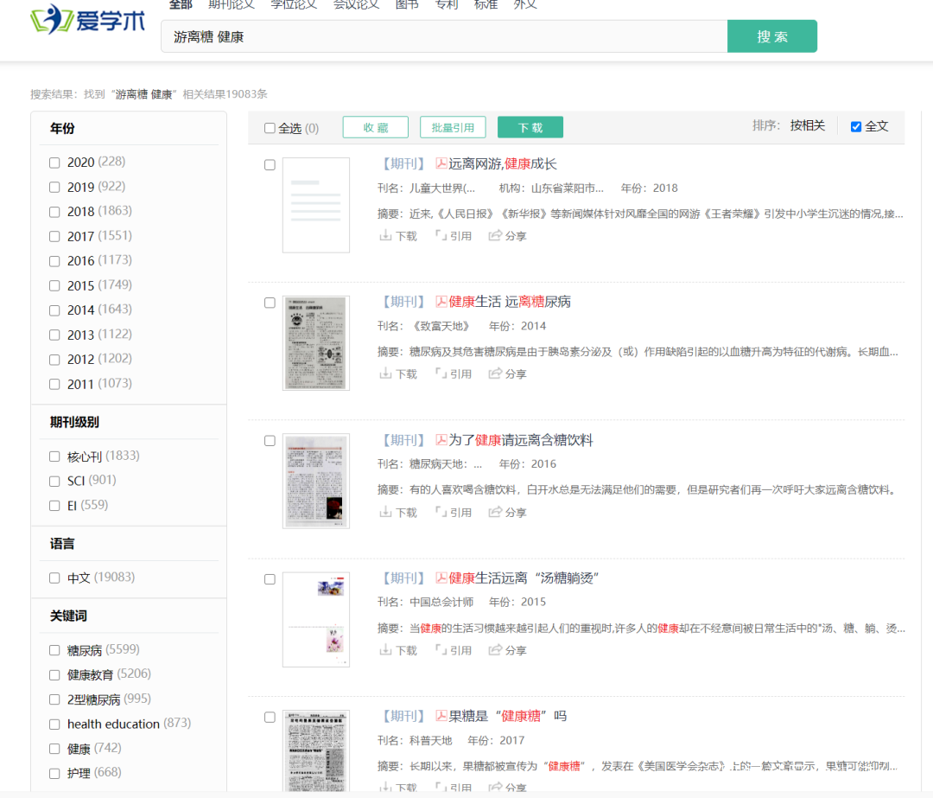Open thumbnail of 为了健康请远离含糖饮料
The height and width of the screenshot is (798, 933).
pos(316,482)
